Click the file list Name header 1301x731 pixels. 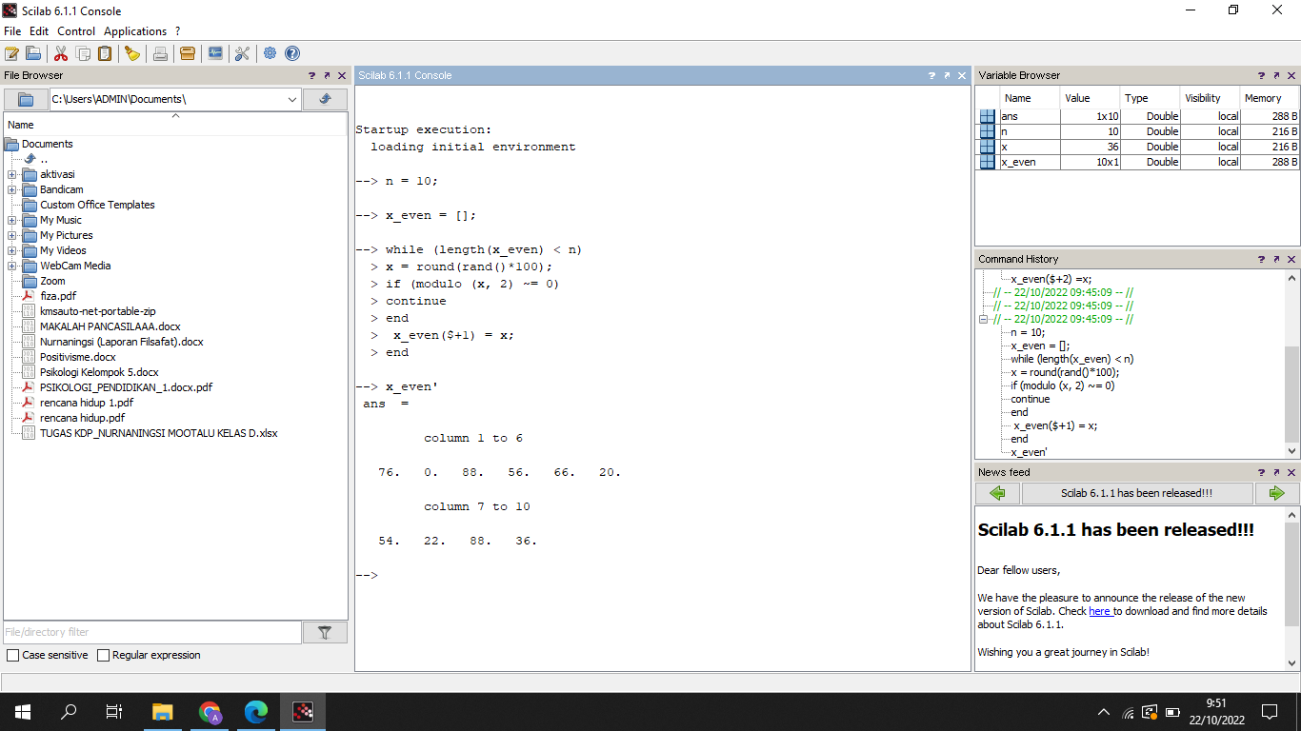(175, 125)
